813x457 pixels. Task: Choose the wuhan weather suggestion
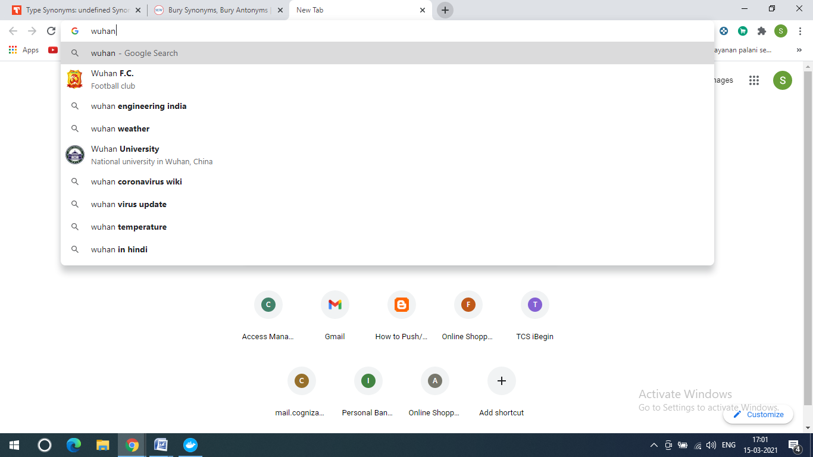coord(387,129)
